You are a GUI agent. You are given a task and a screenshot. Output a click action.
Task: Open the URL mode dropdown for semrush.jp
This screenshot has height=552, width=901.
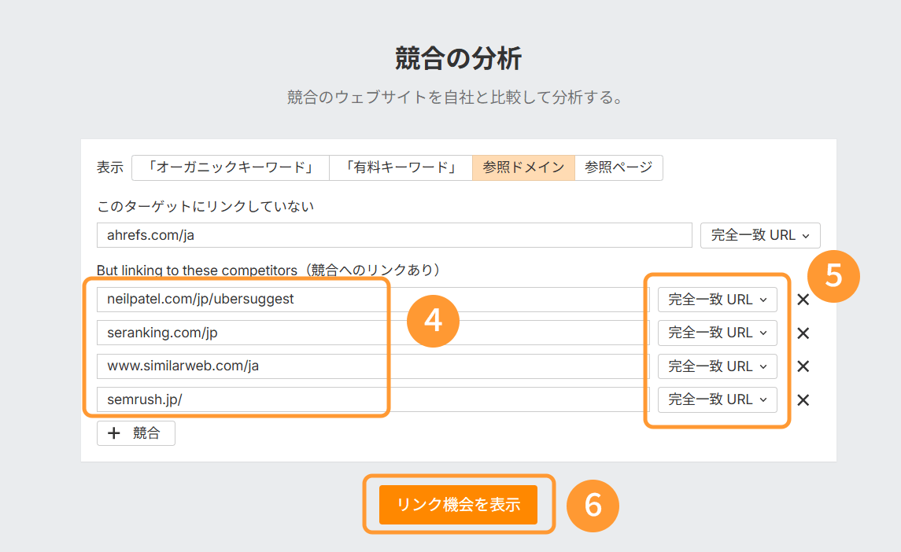coord(717,399)
